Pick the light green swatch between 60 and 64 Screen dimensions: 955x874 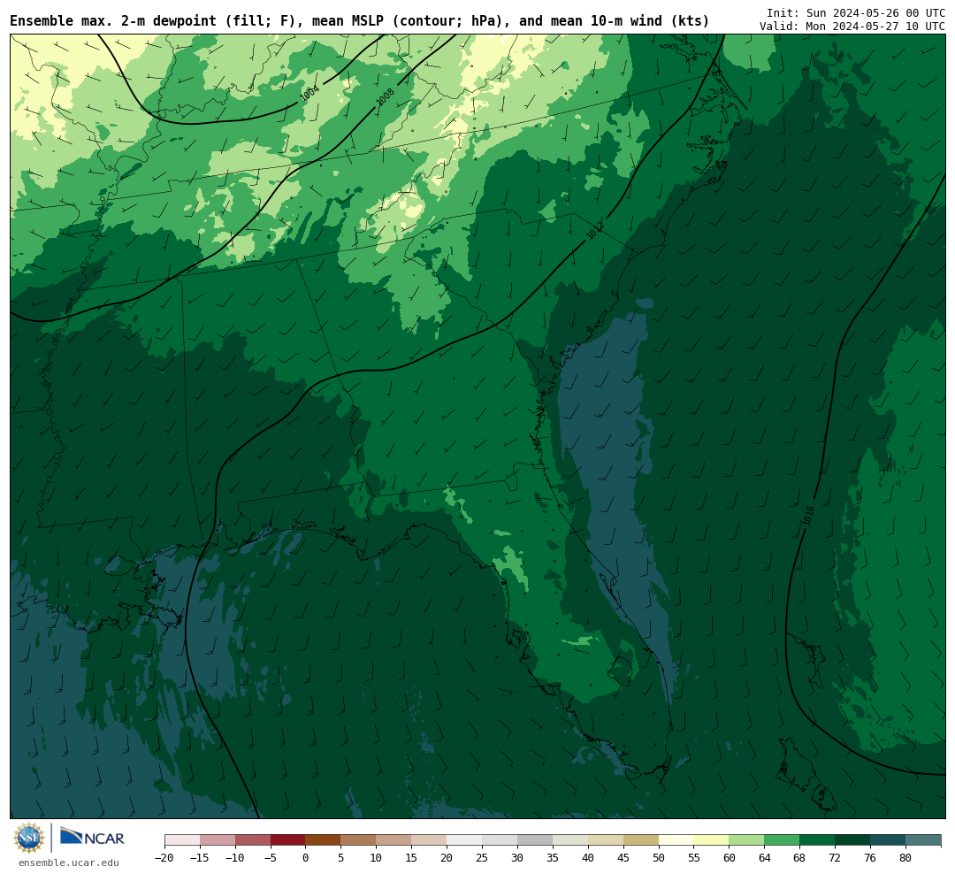point(747,840)
